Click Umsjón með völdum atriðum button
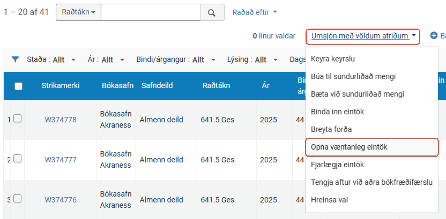The image size is (446, 219). (363, 36)
